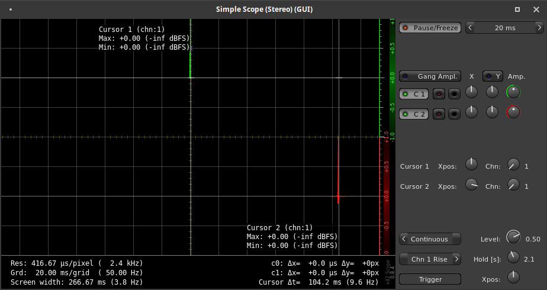Toggle the Pause/Freeze button
This screenshot has height=290, width=547.
point(430,28)
